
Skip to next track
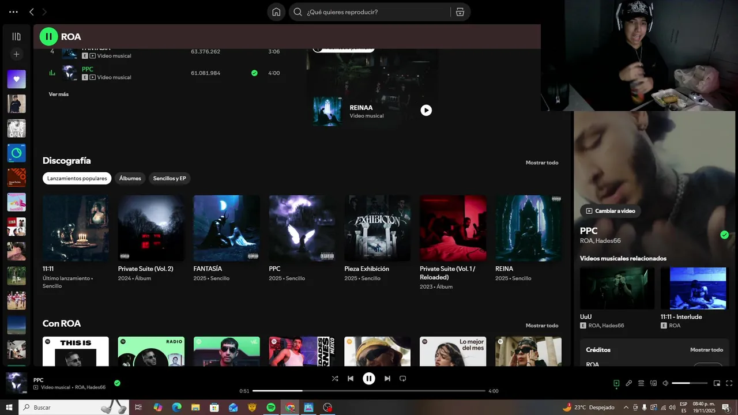click(x=387, y=379)
